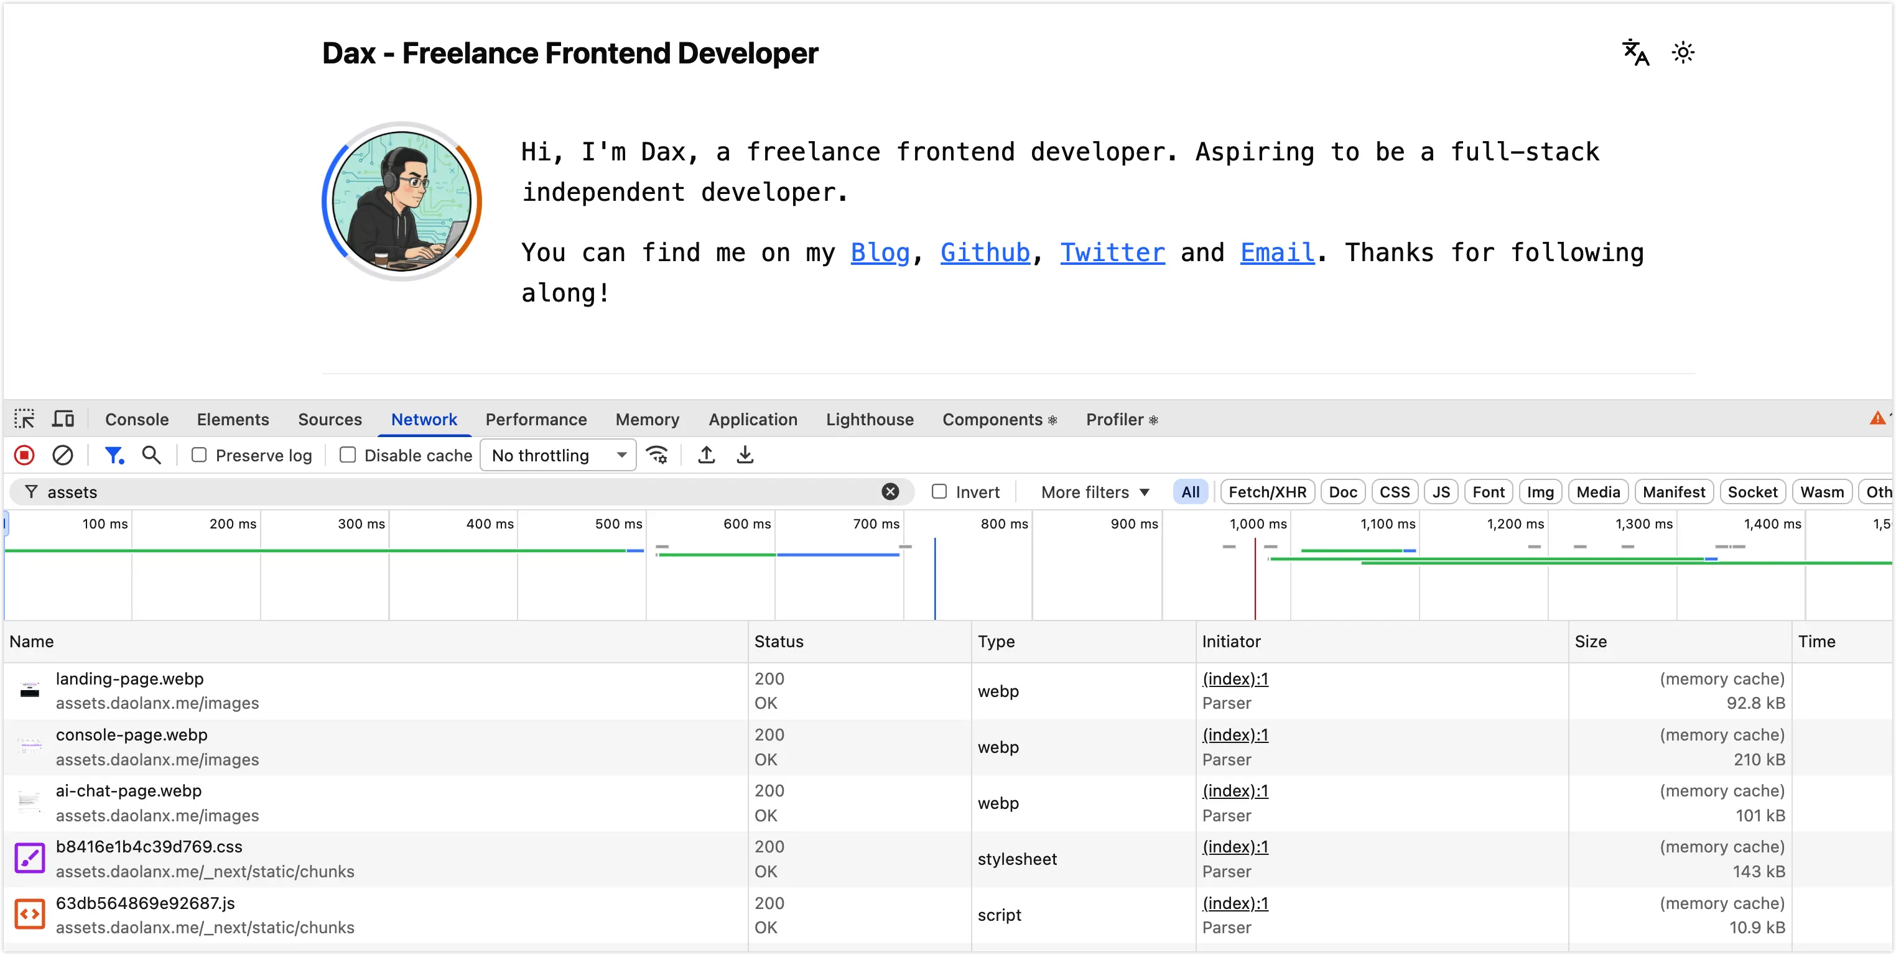Follow the Github link
This screenshot has width=1896, height=955.
click(985, 252)
